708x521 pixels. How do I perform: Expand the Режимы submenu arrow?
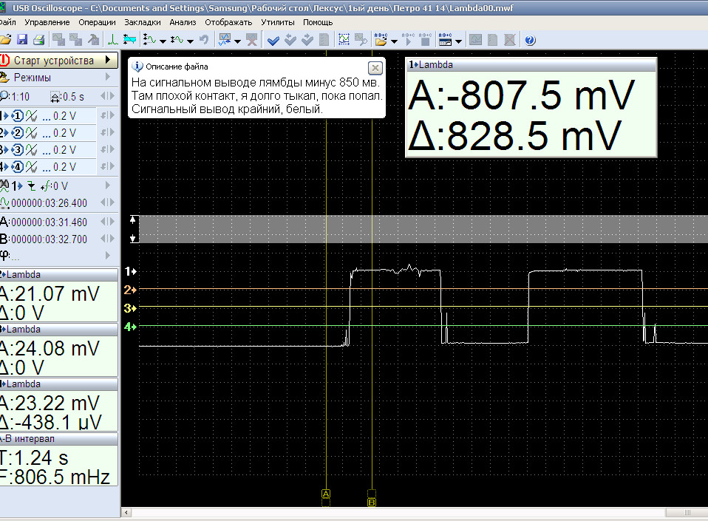pyautogui.click(x=109, y=78)
